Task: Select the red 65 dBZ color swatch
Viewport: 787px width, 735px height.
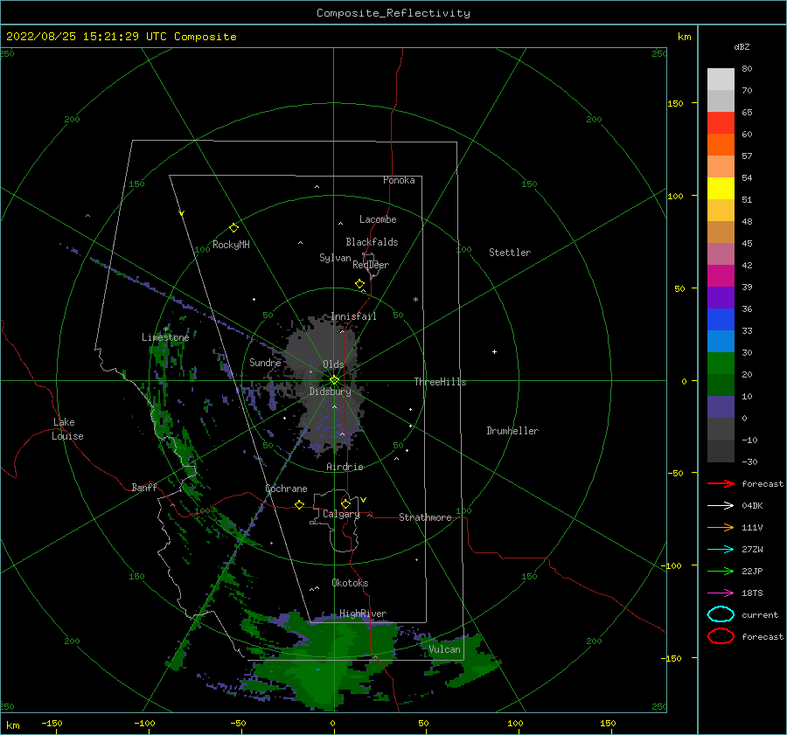Action: tap(721, 122)
